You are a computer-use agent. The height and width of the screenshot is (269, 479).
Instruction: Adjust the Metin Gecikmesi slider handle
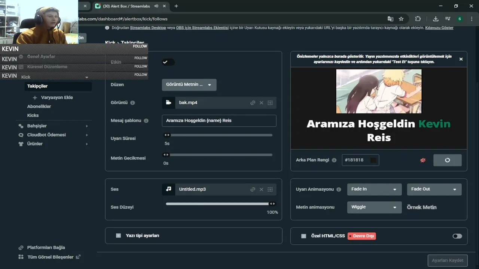(166, 155)
